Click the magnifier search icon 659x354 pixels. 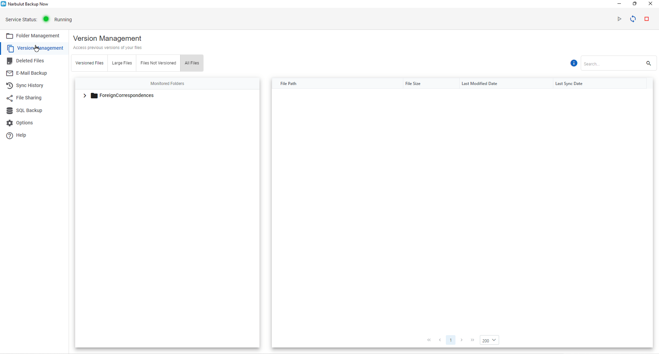coord(648,63)
